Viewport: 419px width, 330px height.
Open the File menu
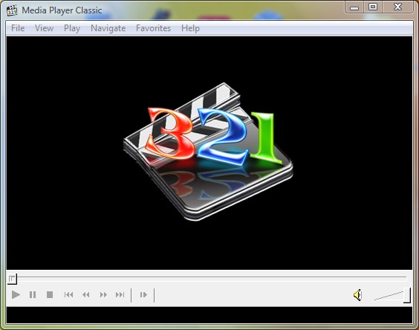18,28
